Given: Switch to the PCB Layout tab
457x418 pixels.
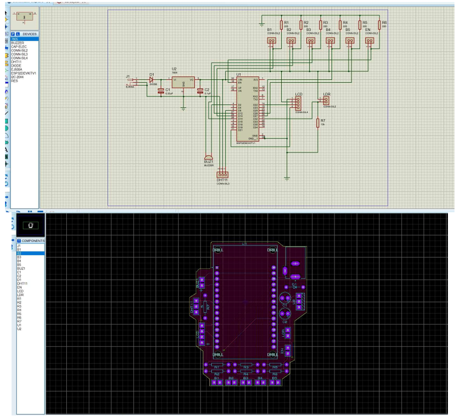Looking at the screenshot, I should [70, 3].
